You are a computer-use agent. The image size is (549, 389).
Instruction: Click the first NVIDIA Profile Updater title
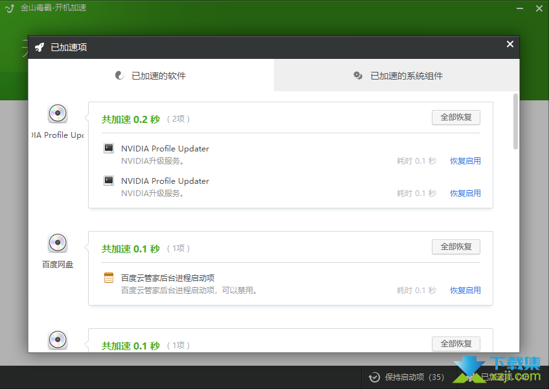(165, 148)
